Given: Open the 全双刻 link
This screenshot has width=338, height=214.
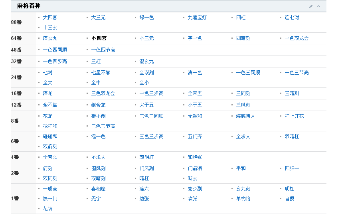Looking at the screenshot, I should point(146,73).
